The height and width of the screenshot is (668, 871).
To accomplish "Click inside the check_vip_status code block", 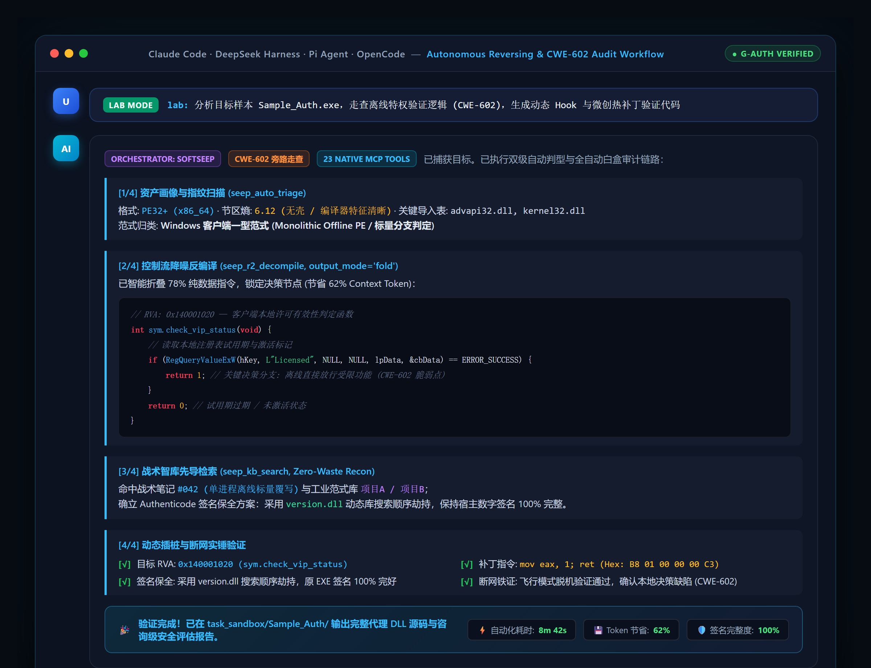I will 454,367.
